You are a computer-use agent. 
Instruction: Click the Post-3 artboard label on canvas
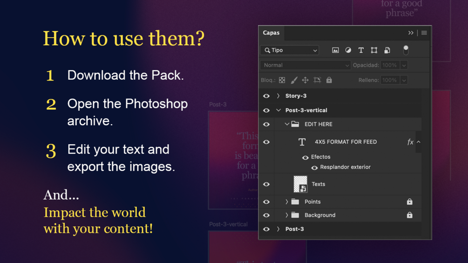(x=217, y=104)
